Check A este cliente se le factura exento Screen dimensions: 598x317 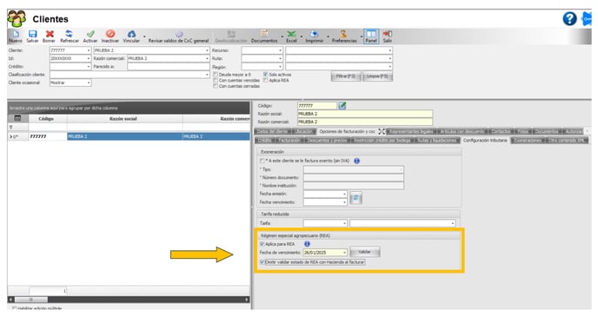[x=262, y=161]
